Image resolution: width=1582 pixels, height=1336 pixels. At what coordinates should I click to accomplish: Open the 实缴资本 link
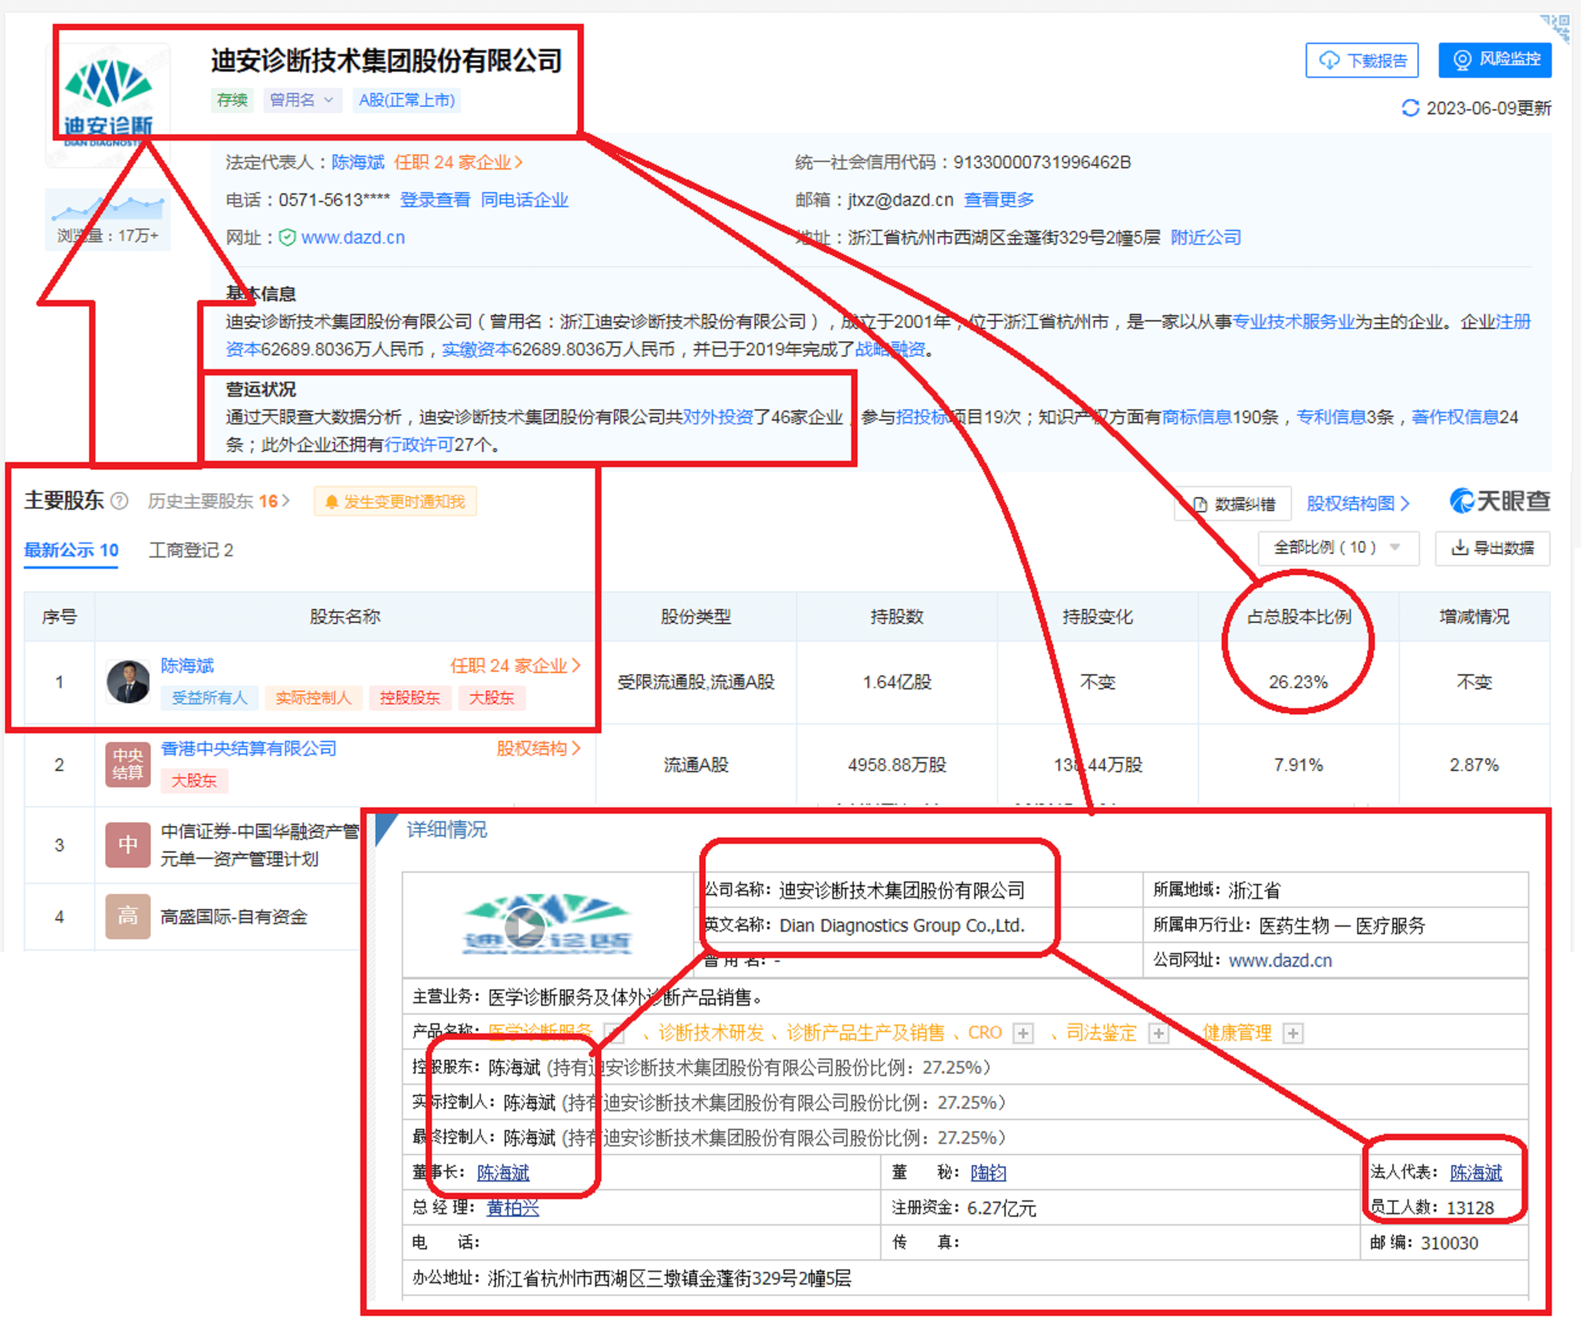coord(476,349)
